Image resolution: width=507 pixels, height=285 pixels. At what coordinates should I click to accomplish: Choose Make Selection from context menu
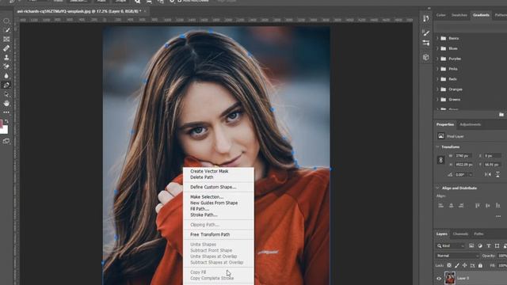tap(207, 196)
